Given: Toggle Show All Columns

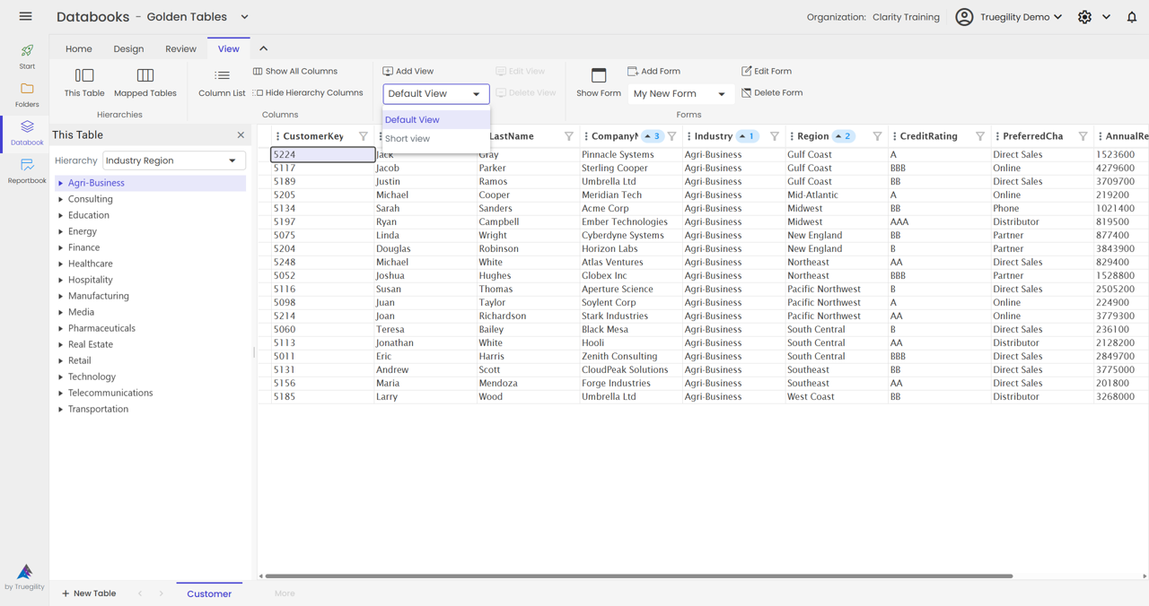Looking at the screenshot, I should coord(296,71).
